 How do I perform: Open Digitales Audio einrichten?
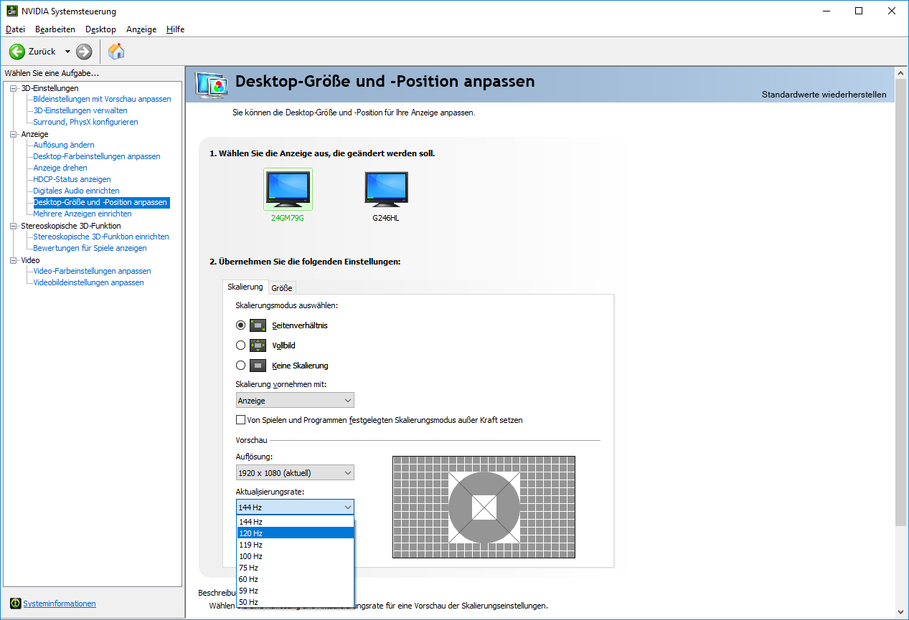coord(77,191)
